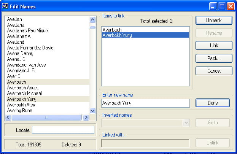237x154 pixels.
Task: Click the Total: 191399 status text
Action: pos(29,144)
